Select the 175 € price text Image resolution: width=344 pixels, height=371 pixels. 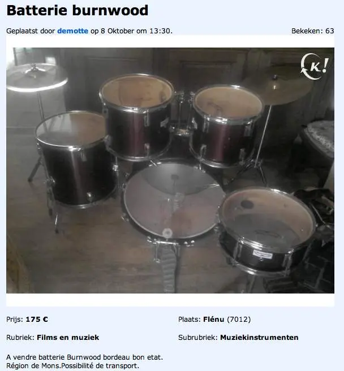click(37, 320)
